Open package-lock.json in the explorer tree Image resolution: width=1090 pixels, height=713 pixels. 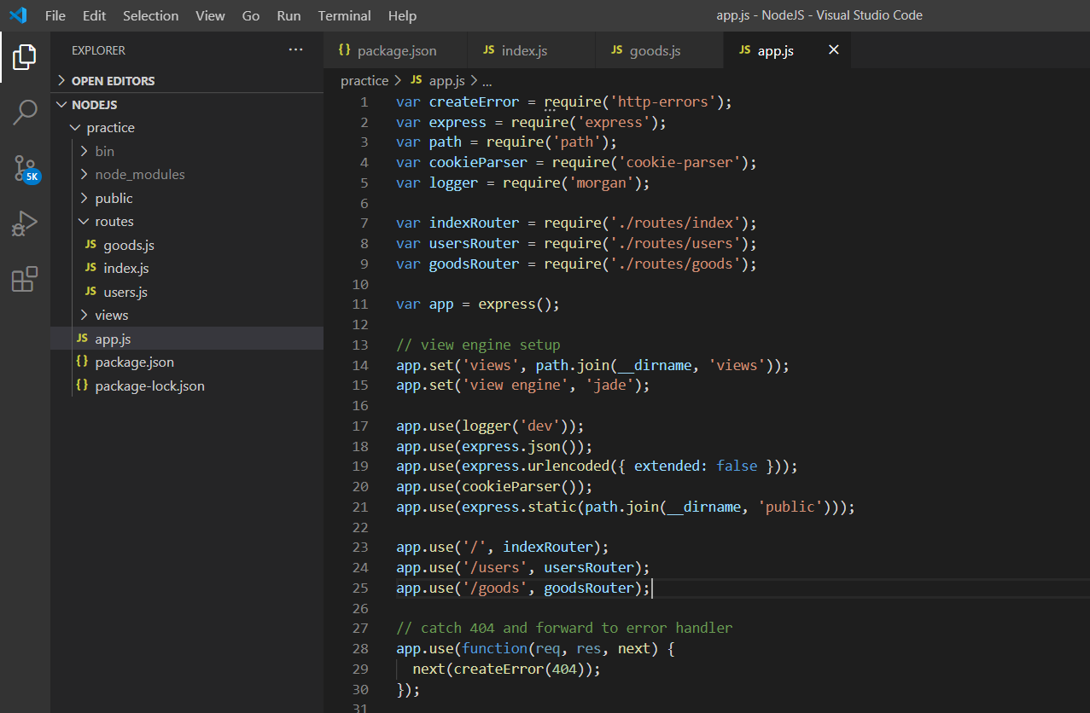(x=187, y=385)
